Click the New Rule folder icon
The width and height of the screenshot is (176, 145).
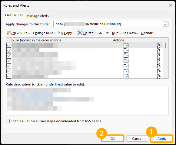(9, 33)
